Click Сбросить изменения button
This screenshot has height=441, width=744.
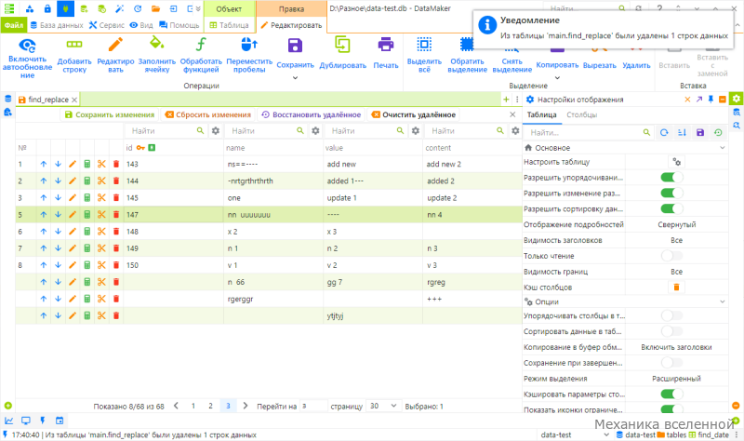208,114
